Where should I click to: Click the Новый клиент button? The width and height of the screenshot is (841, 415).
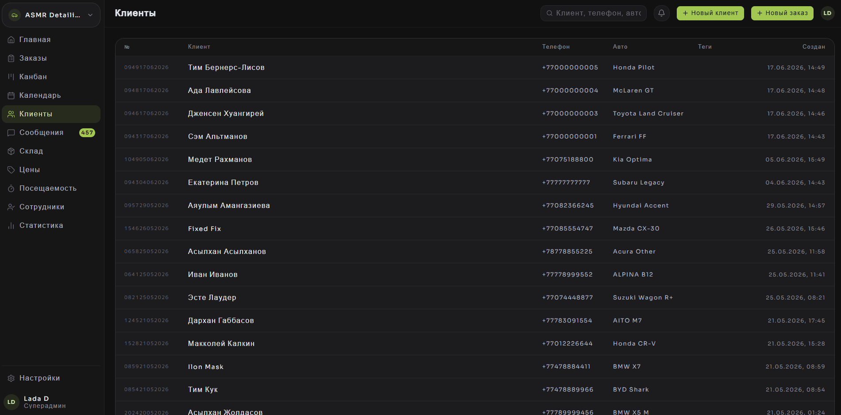click(710, 13)
